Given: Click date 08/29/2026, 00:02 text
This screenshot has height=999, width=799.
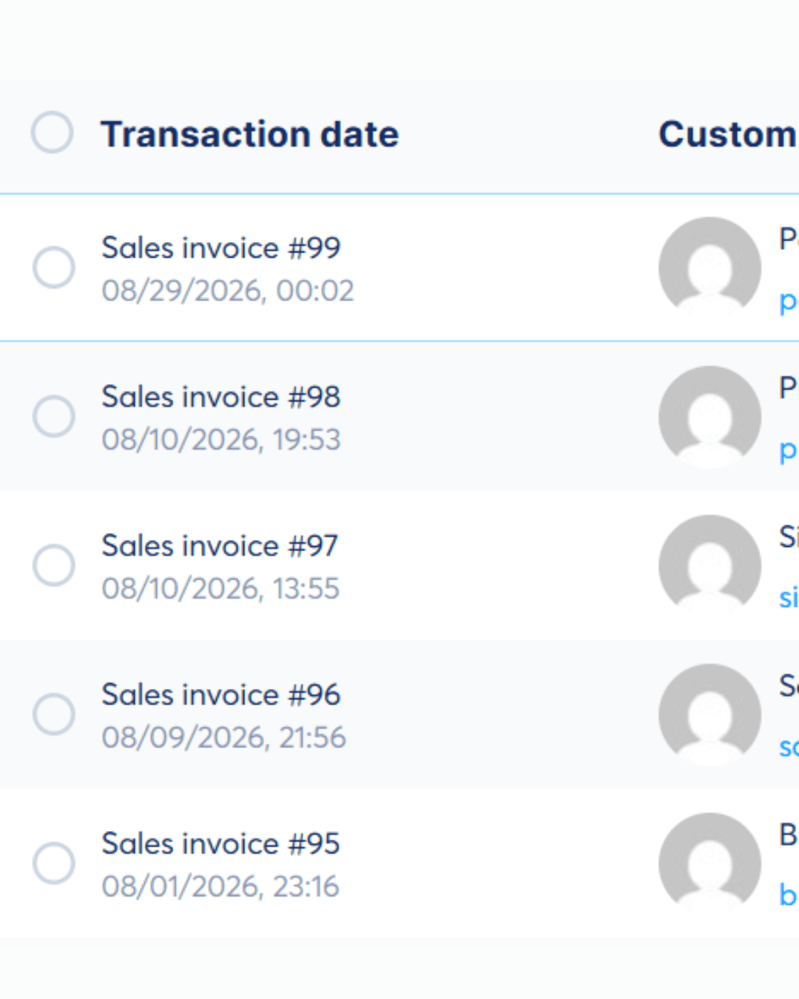Looking at the screenshot, I should [x=228, y=291].
